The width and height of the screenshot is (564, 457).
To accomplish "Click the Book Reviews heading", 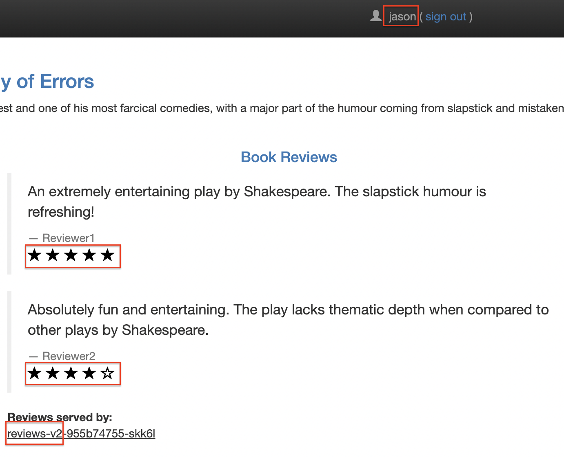I will pos(289,157).
